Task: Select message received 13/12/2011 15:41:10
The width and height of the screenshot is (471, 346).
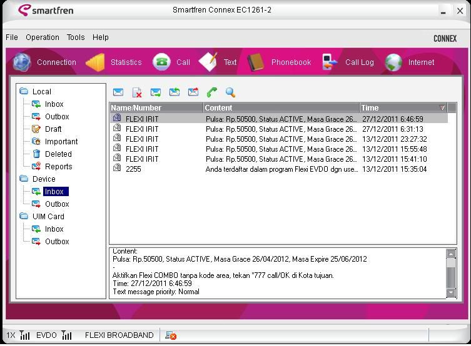Action: [x=279, y=159]
